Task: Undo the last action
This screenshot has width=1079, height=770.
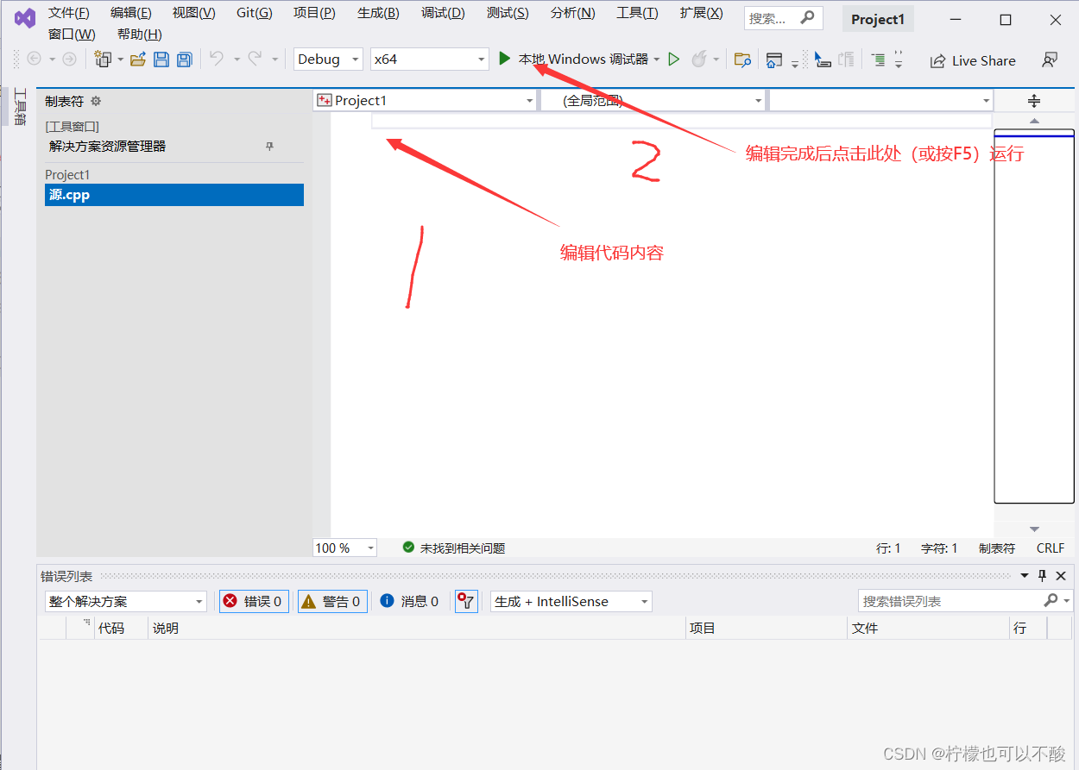Action: (217, 59)
